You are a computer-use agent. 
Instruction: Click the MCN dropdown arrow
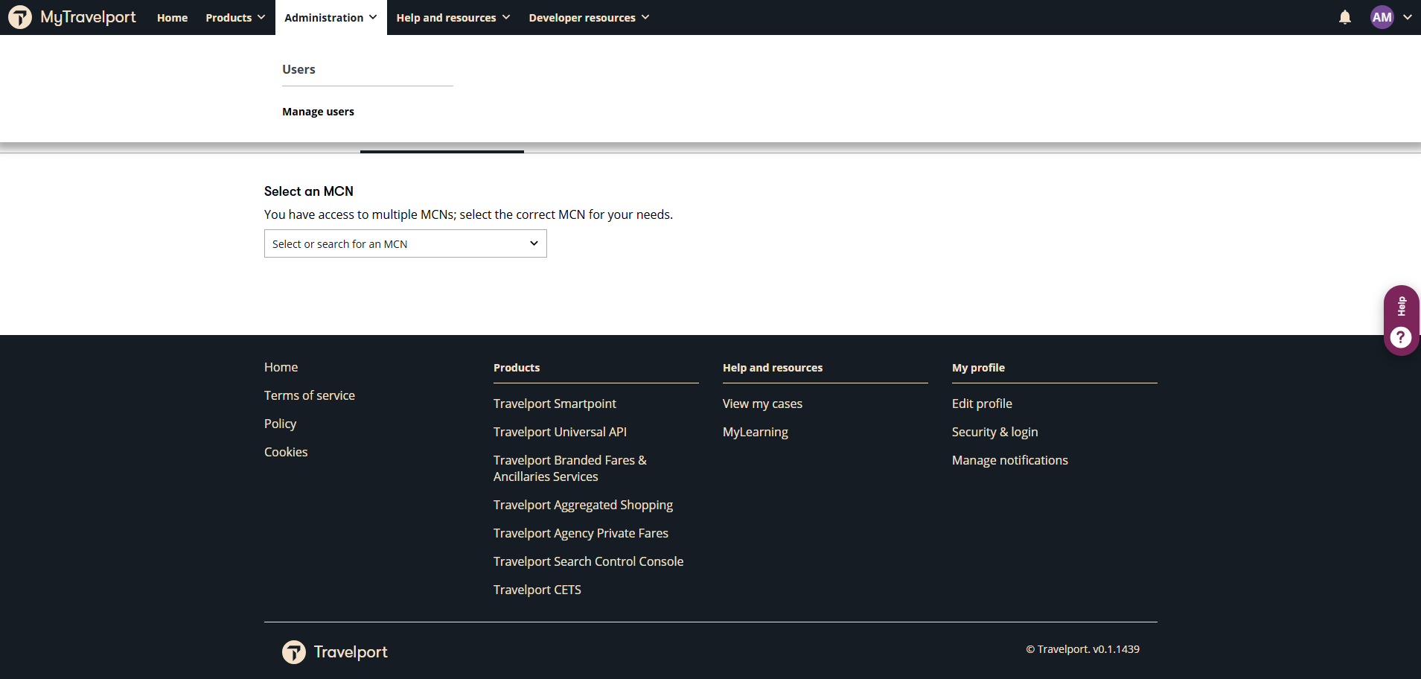tap(534, 243)
